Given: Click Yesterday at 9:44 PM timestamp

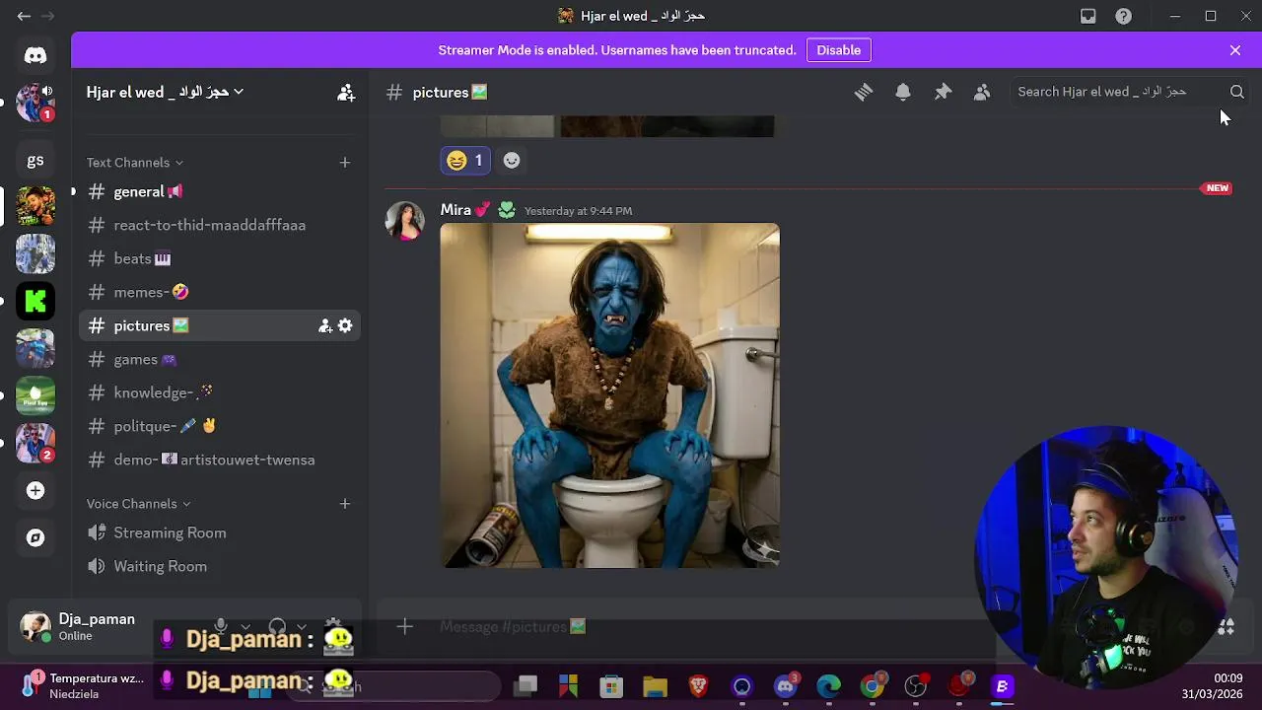Looking at the screenshot, I should pos(578,211).
